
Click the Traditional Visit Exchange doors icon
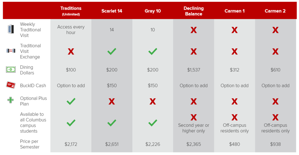pos(11,51)
